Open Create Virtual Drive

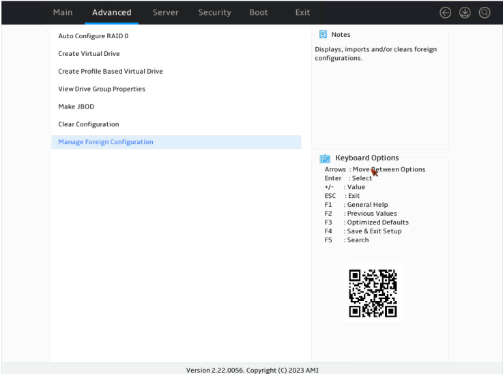(176, 53)
